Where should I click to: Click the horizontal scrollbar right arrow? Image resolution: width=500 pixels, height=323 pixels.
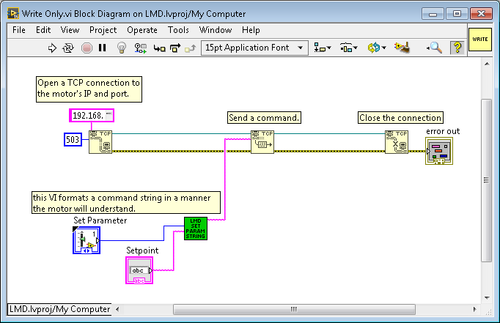tap(475, 309)
